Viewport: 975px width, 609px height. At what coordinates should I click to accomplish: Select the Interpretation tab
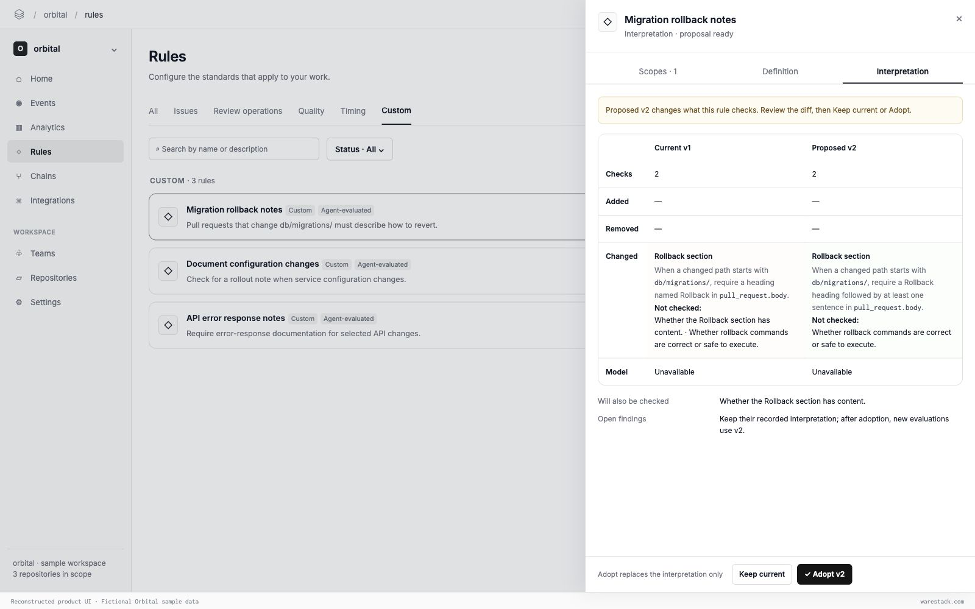tap(902, 72)
